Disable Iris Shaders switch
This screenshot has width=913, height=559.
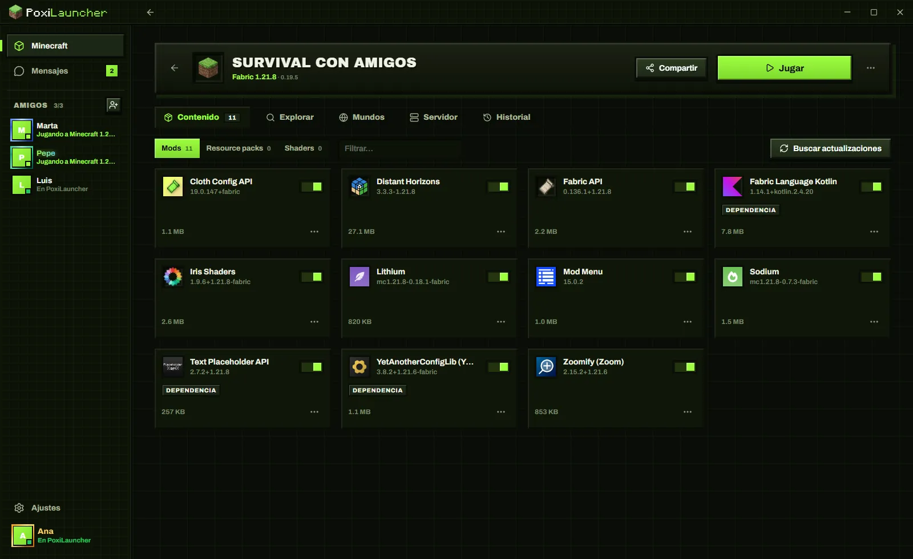click(x=312, y=277)
